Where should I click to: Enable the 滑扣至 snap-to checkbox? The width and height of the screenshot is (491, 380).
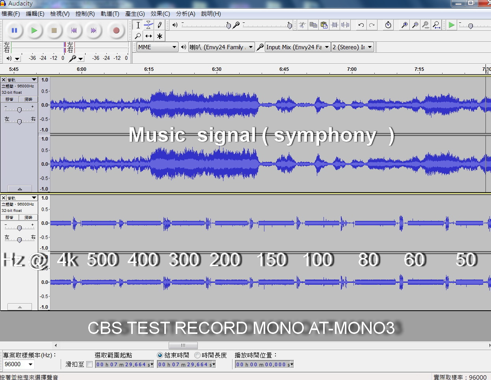tap(89, 365)
